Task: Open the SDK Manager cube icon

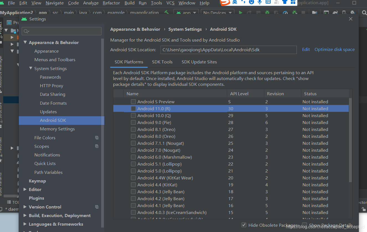Action: pyautogui.click(x=353, y=13)
